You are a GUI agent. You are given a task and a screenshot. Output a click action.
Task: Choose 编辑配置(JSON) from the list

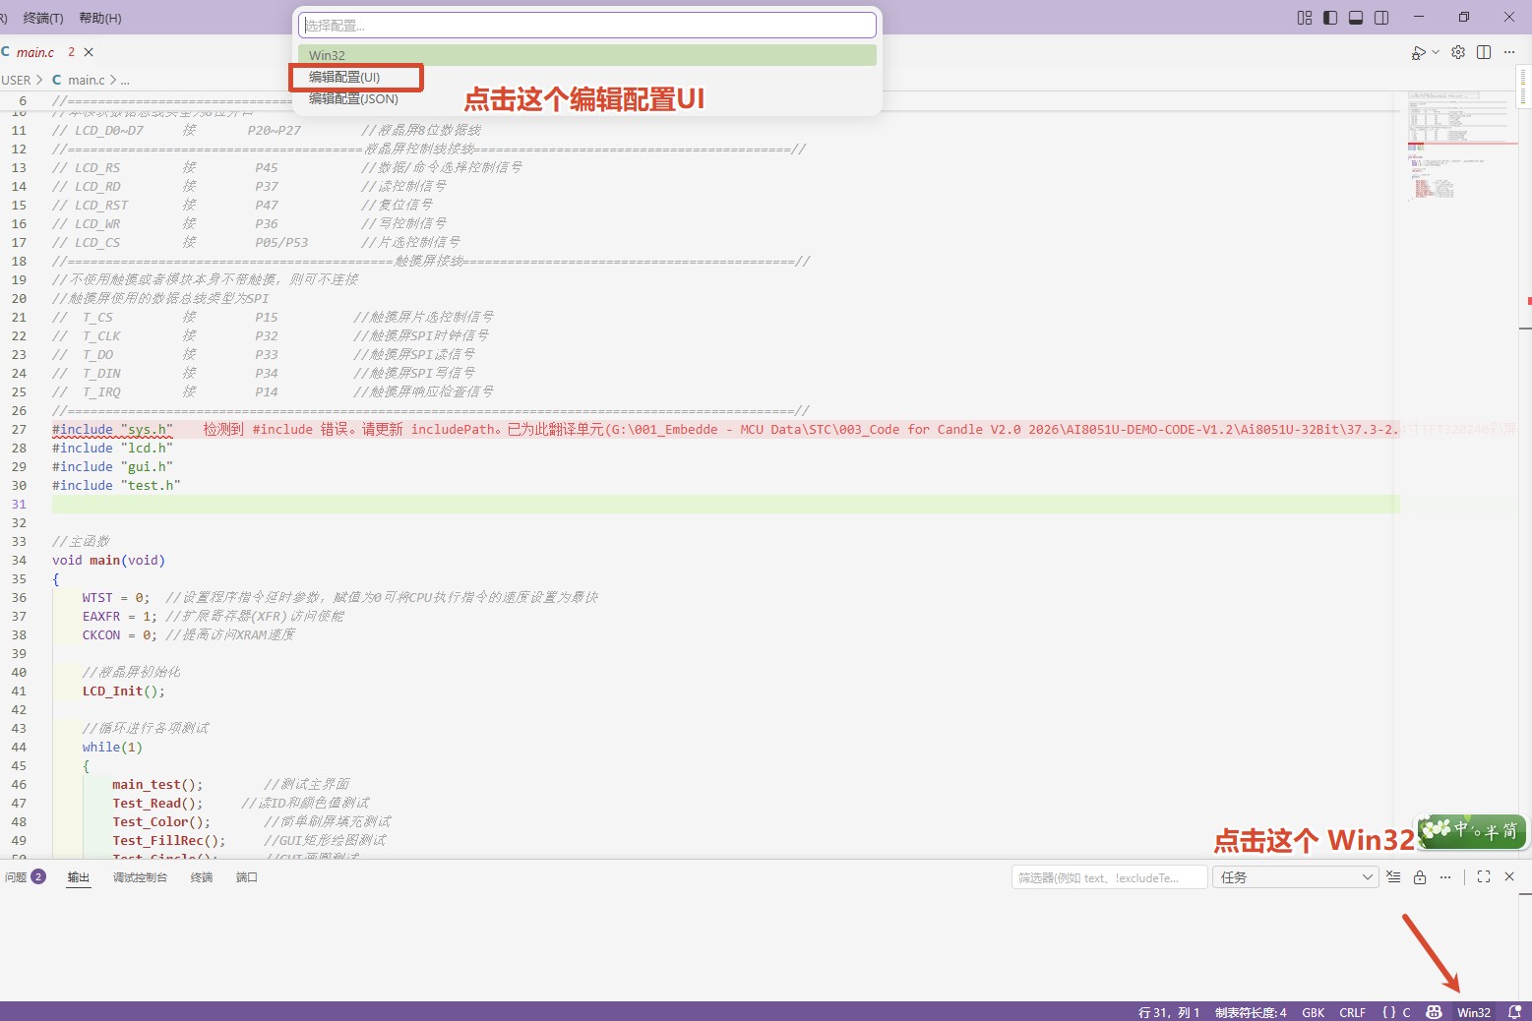(353, 98)
